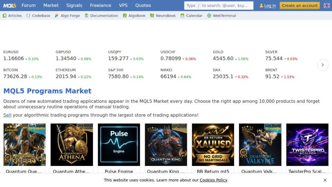Open the Calendar link
This screenshot has width=332, height=187.
[x=194, y=16]
